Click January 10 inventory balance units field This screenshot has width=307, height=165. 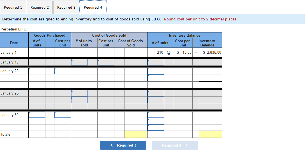[156, 62]
